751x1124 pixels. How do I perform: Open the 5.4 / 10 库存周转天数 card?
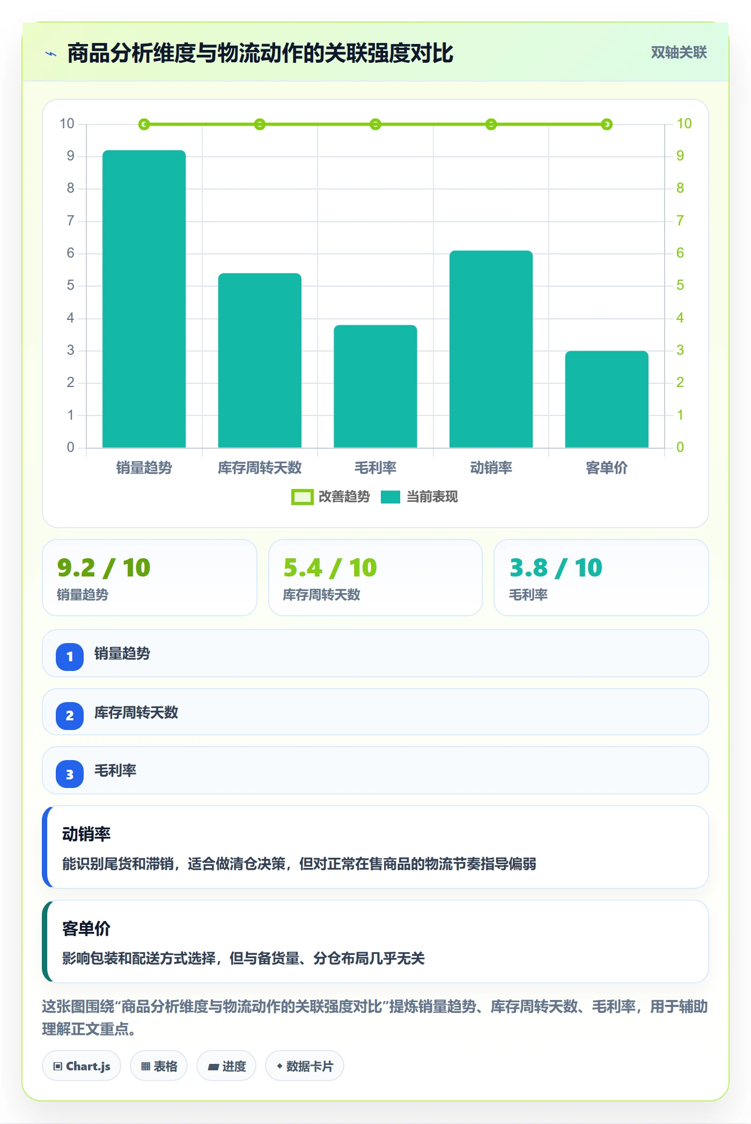point(376,578)
